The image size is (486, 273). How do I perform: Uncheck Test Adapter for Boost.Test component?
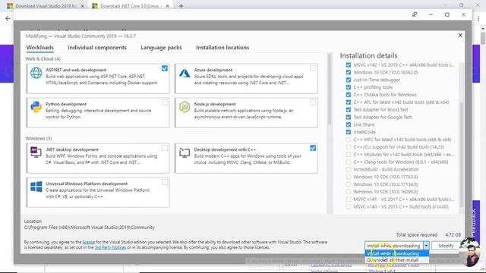point(349,109)
